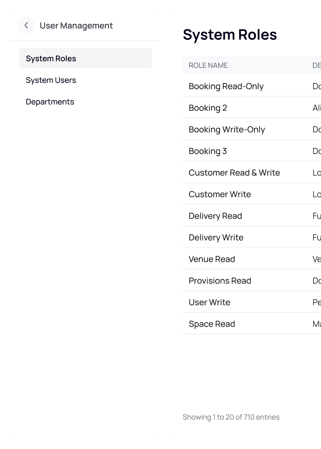Open the Provisions Read role
The image size is (321, 449).
pyautogui.click(x=220, y=281)
